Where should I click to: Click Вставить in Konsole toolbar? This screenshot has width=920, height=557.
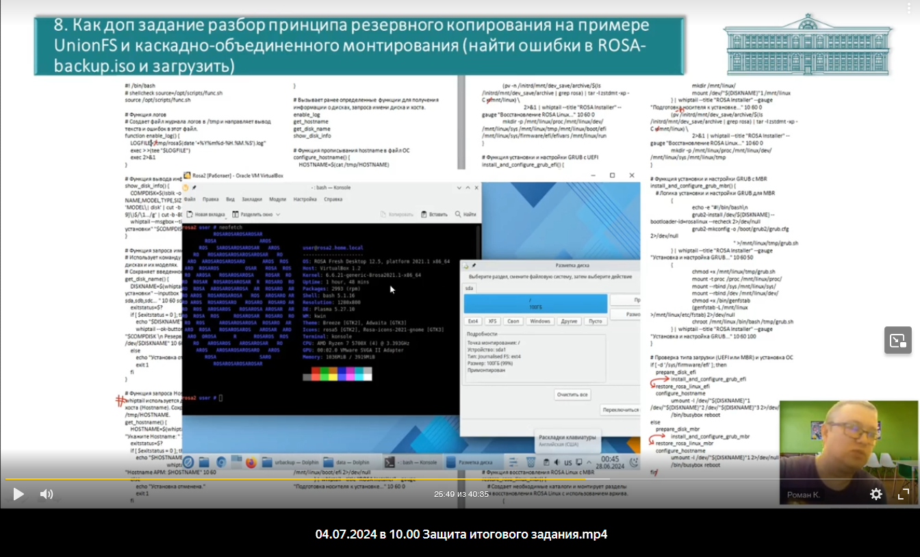pos(434,214)
